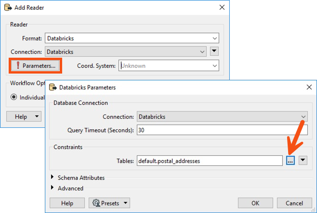This screenshot has width=317, height=213.
Task: Open the Parameters dialog in Add Reader
Action: tap(35, 66)
